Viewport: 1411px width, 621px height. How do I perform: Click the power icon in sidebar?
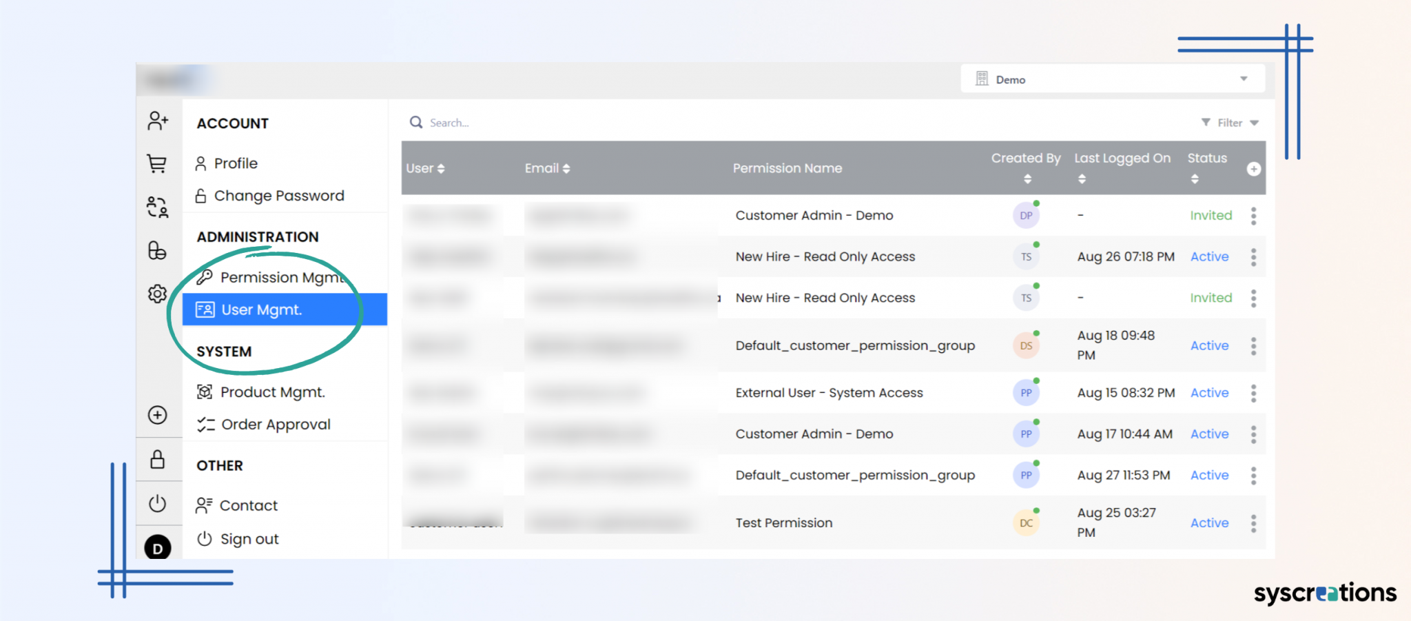(x=158, y=503)
